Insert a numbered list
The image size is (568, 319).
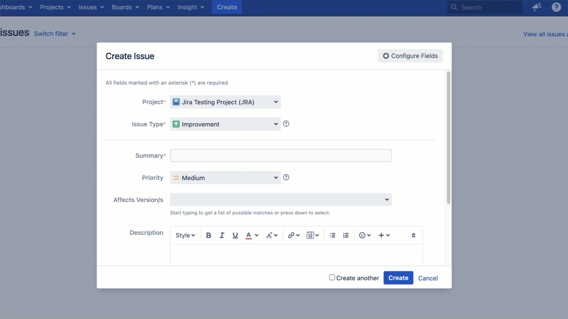(346, 235)
